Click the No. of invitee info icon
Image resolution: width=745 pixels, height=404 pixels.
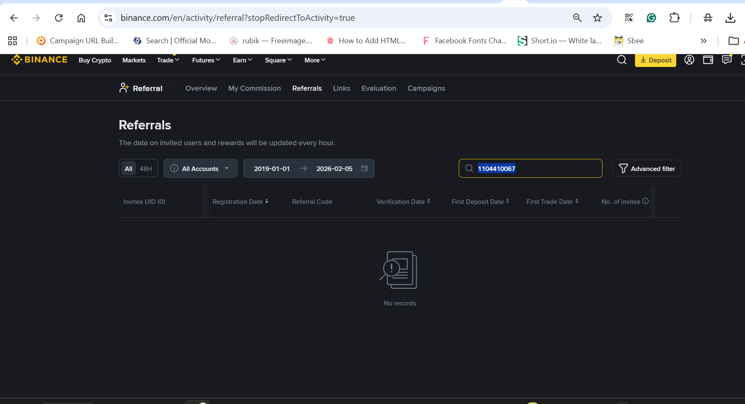(645, 201)
